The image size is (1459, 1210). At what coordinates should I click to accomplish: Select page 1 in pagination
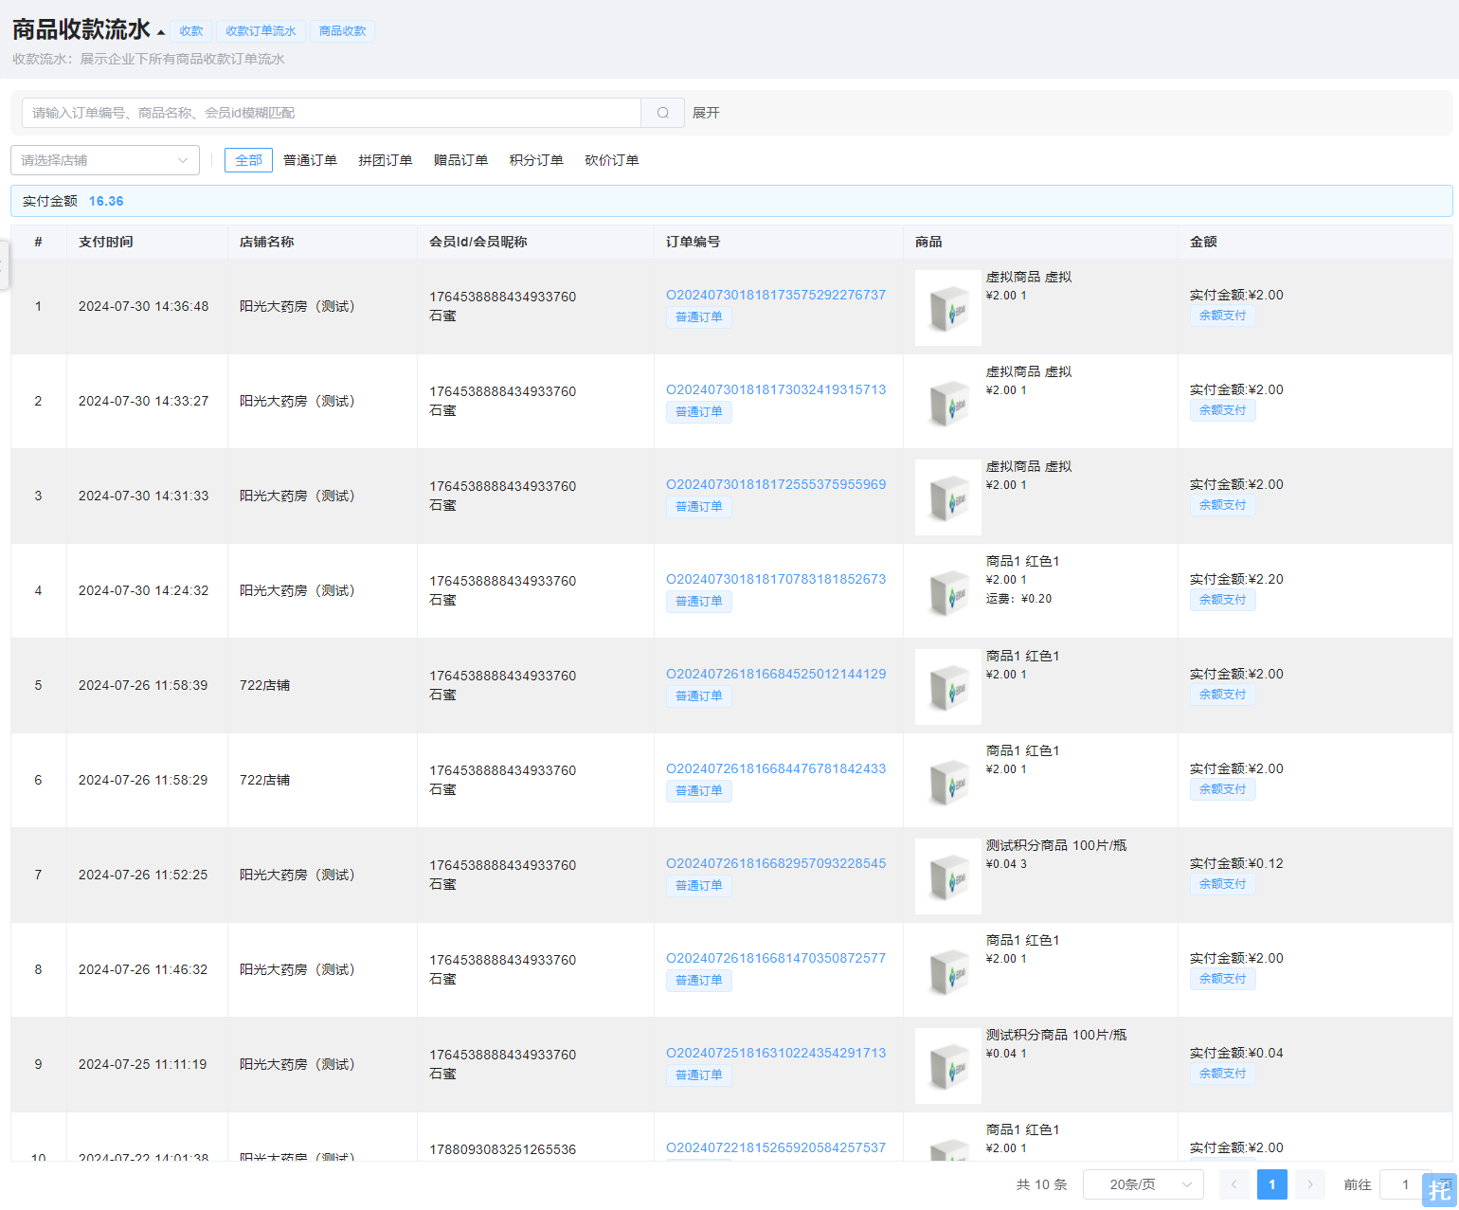coord(1271,1184)
